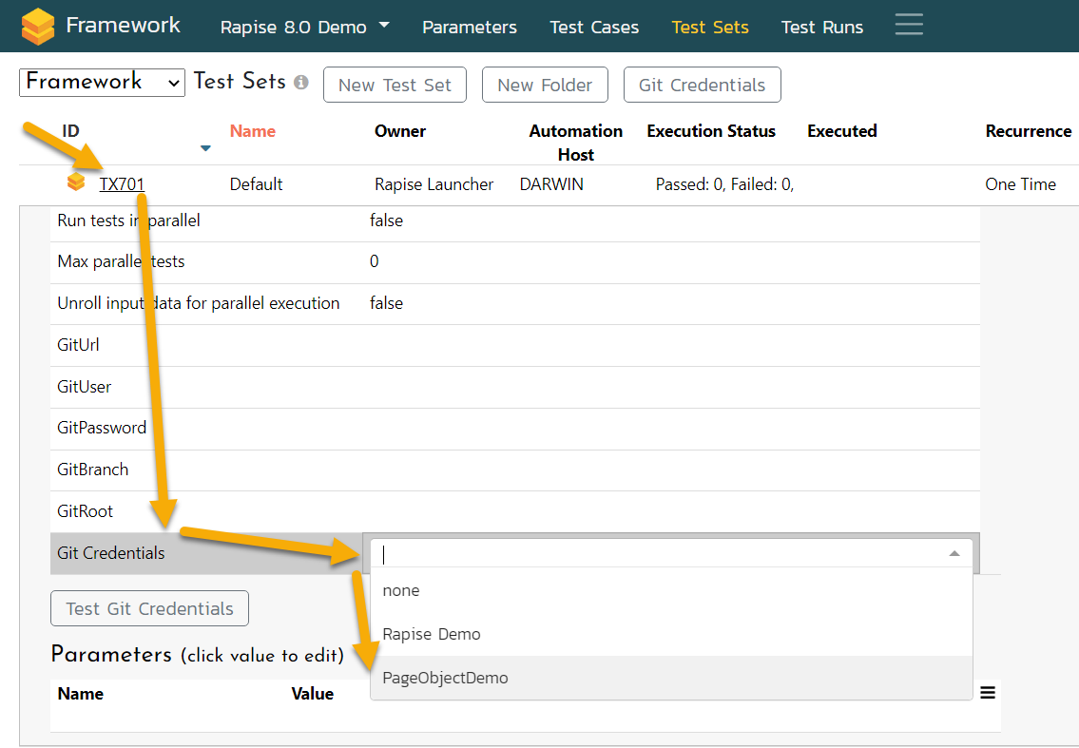Open the Parameters tab in the navbar

(470, 27)
